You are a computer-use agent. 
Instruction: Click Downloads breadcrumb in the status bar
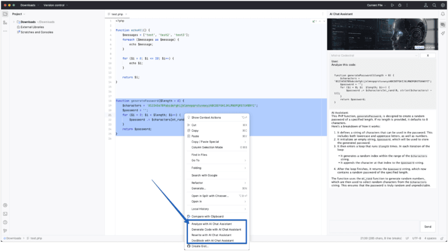point(13,238)
